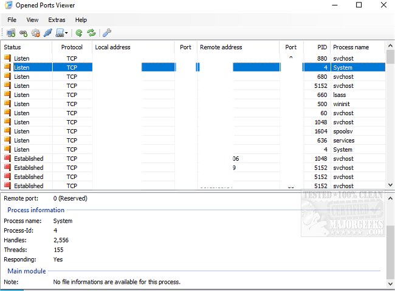Select the lsass process row

click(x=182, y=95)
